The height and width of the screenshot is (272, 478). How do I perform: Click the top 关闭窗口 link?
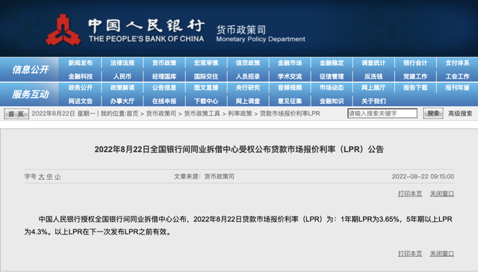(x=441, y=194)
